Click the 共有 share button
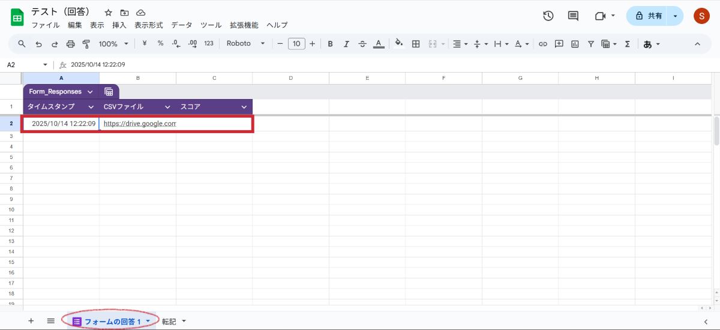 (649, 16)
